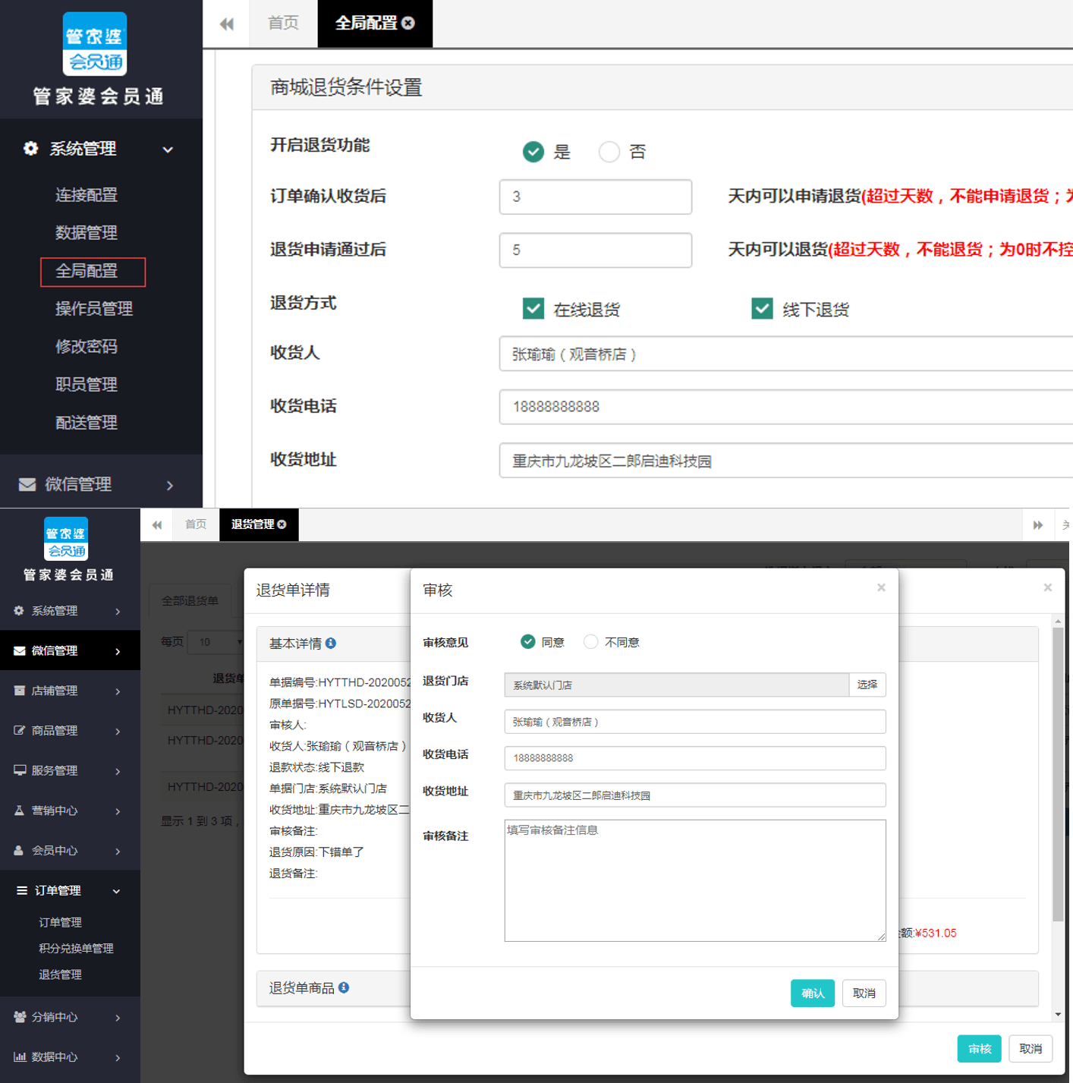Expand 服务管理 chevron in lower sidebar
This screenshot has width=1073, height=1083.
(x=118, y=771)
